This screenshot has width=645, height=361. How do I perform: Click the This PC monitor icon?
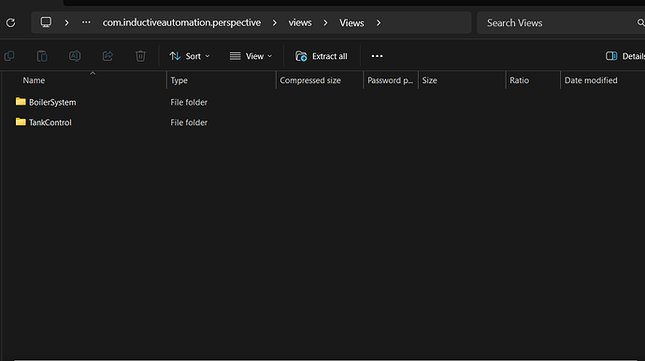(46, 22)
